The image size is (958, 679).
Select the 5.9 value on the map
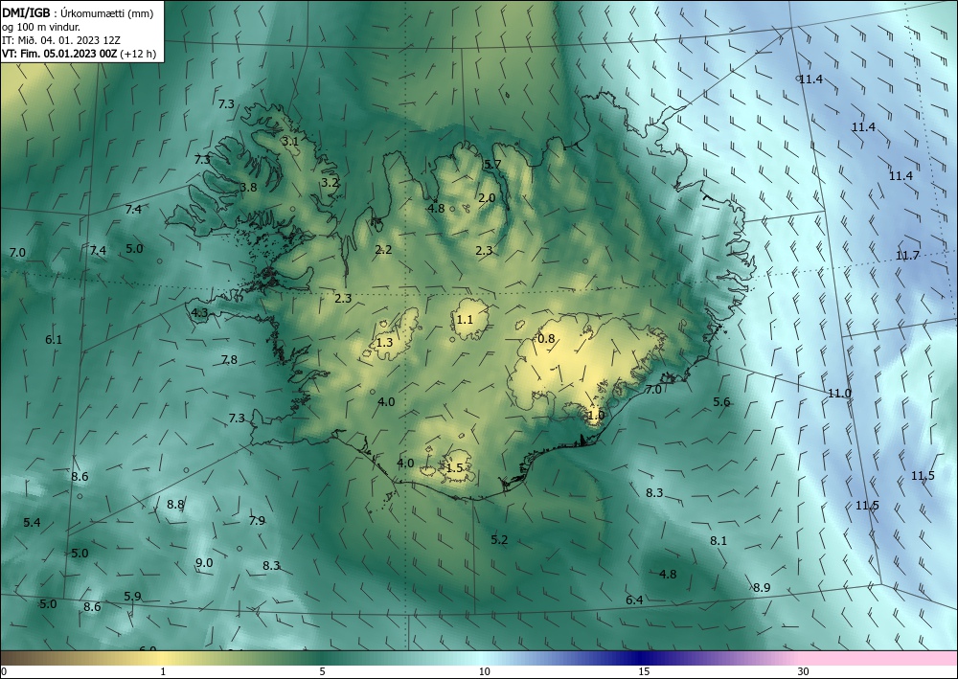tap(132, 597)
